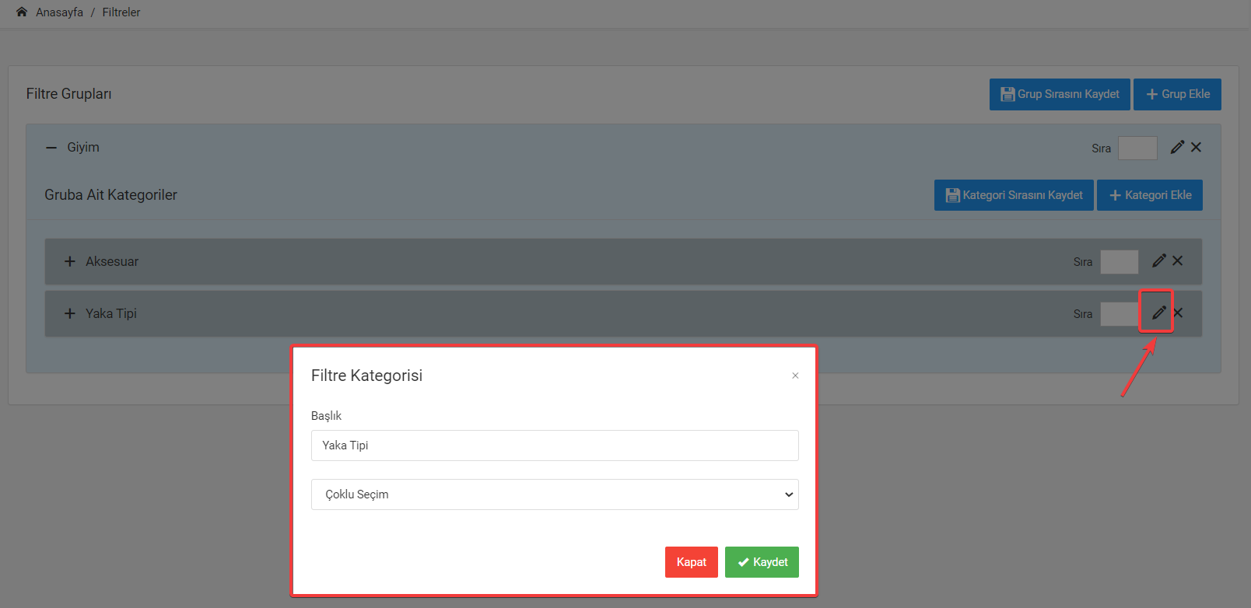Image resolution: width=1251 pixels, height=608 pixels.
Task: Add a category with Kategori Ekle
Action: tap(1150, 195)
